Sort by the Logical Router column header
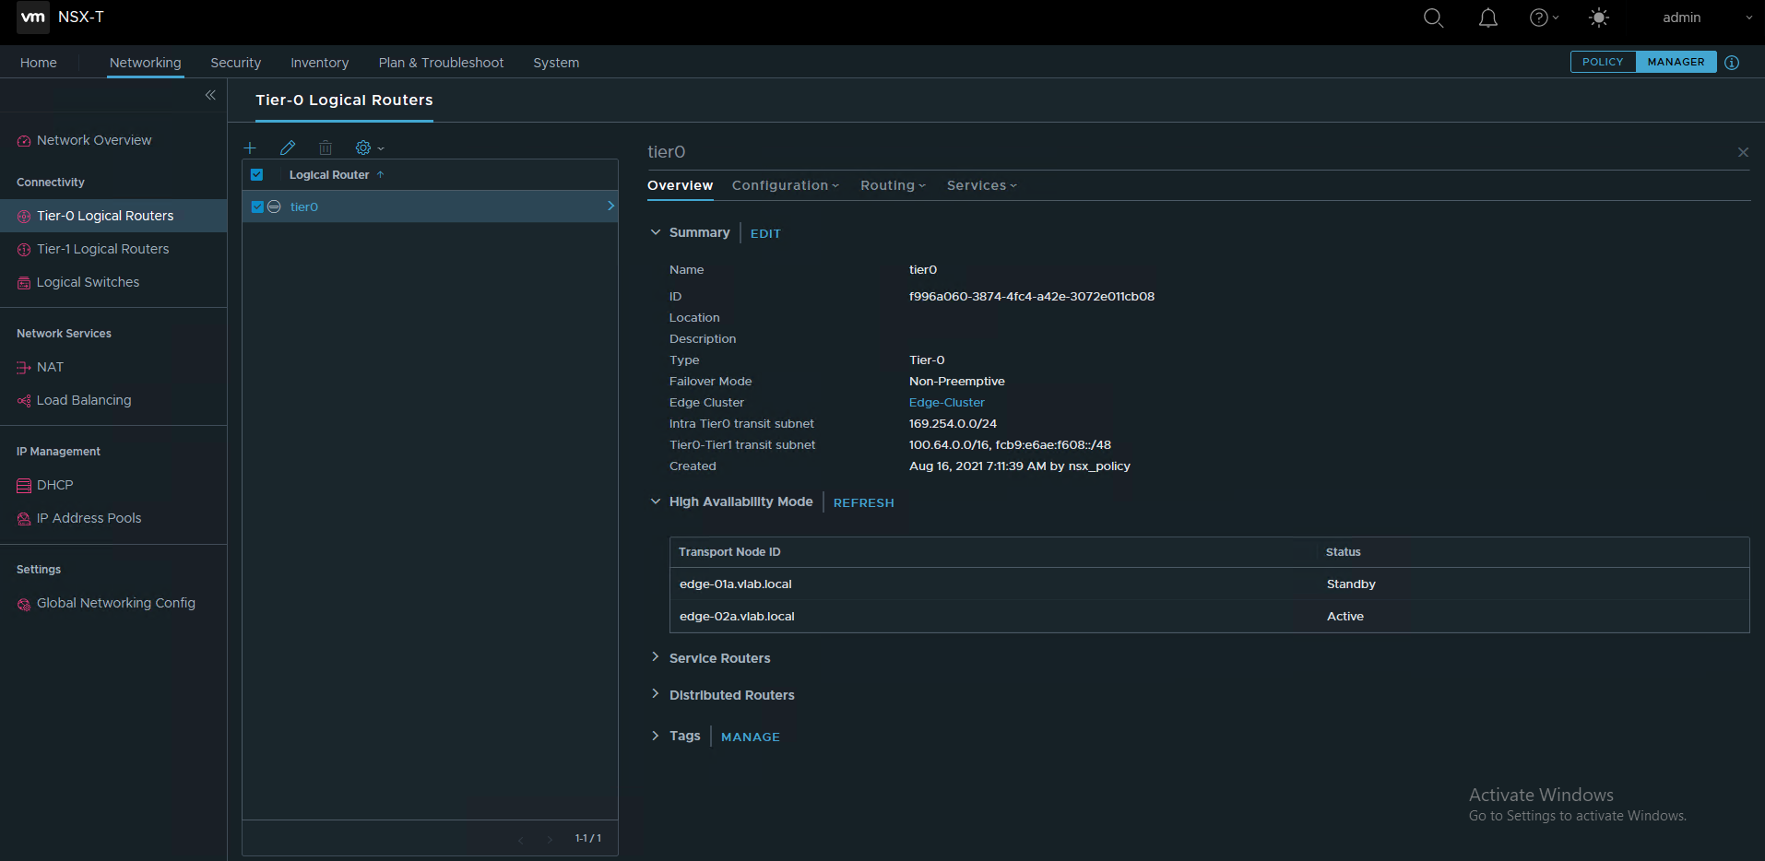Image resolution: width=1765 pixels, height=861 pixels. (329, 175)
